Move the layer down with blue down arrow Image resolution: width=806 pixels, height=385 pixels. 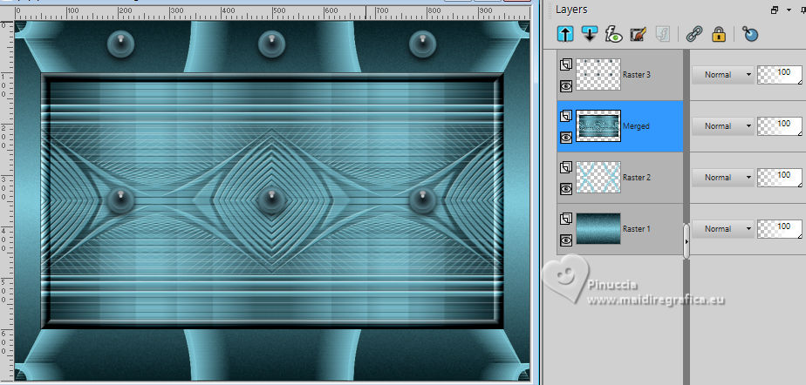(x=589, y=34)
